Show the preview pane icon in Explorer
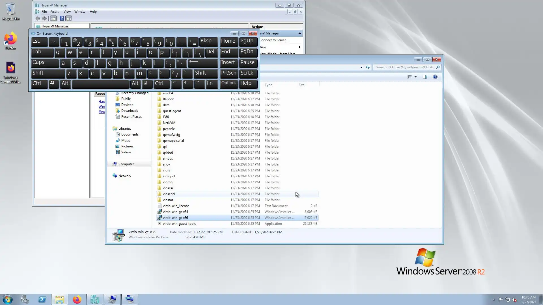 (425, 77)
